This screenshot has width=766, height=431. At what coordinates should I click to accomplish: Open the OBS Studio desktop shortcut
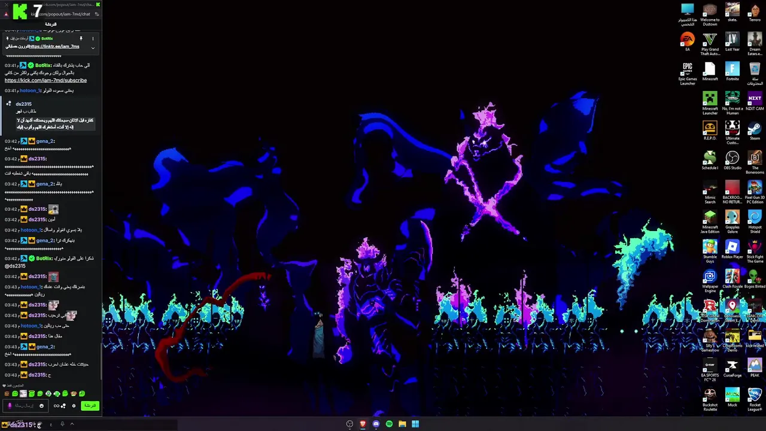point(732,160)
